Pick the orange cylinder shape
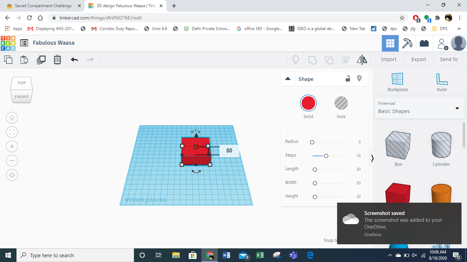467x262 pixels. 441,193
